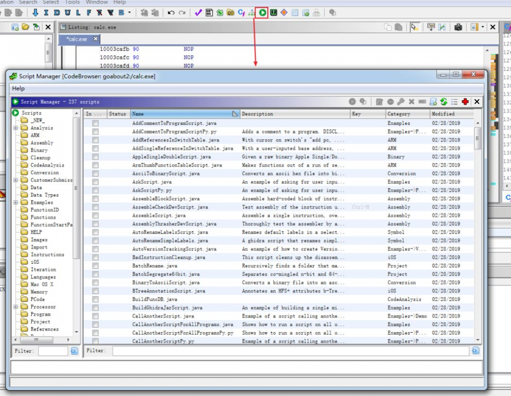The width and height of the screenshot is (511, 396).
Task: Sort scripts by the Modified column header
Action: coord(443,114)
